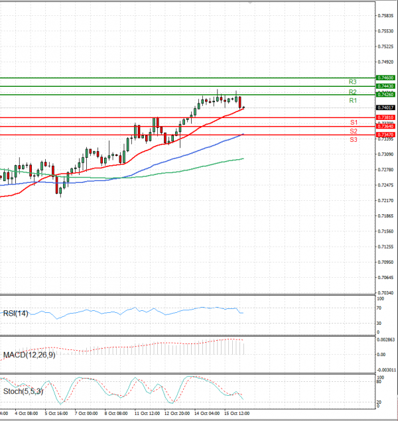
Task: Click the 0.71255 price axis label
Action: (385, 247)
